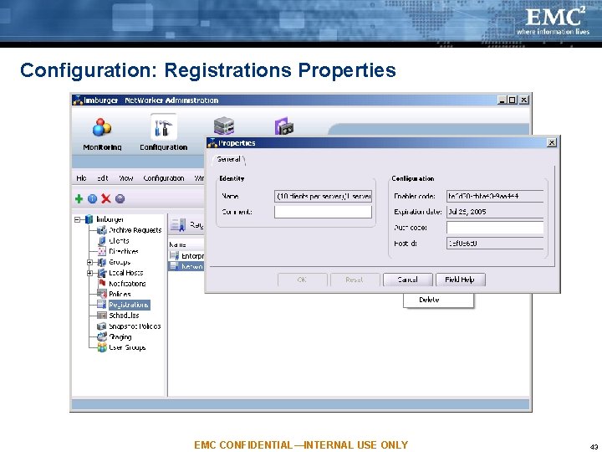
Task: Select Snapshot Policies in the tree
Action: click(x=135, y=326)
